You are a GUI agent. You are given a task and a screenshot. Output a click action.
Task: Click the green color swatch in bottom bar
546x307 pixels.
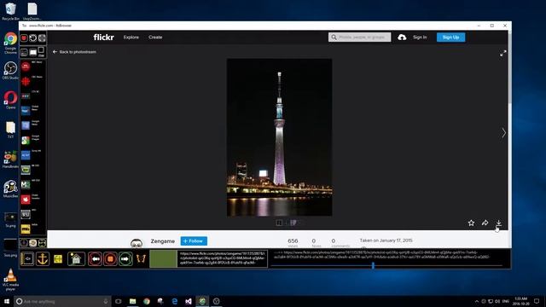(163, 259)
